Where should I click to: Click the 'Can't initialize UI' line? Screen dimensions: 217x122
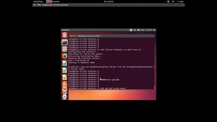click(79, 60)
